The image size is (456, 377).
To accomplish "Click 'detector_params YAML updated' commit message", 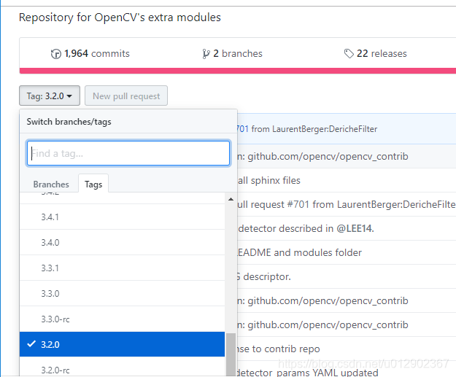I will 308,373.
